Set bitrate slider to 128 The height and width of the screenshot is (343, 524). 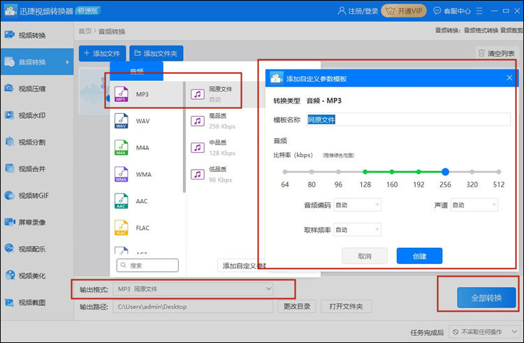pyautogui.click(x=365, y=172)
